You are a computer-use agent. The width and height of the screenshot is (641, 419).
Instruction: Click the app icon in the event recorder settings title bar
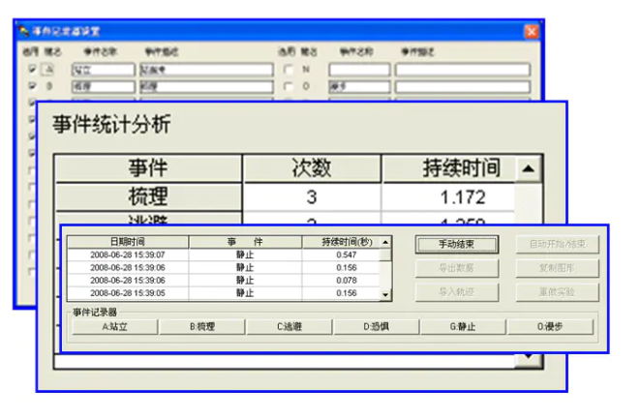pyautogui.click(x=23, y=31)
